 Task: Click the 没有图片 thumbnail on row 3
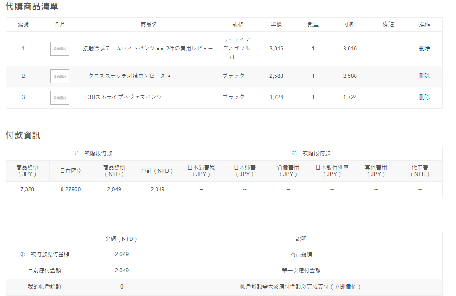coord(59,97)
